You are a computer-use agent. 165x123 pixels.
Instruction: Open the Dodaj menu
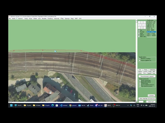point(26,18)
